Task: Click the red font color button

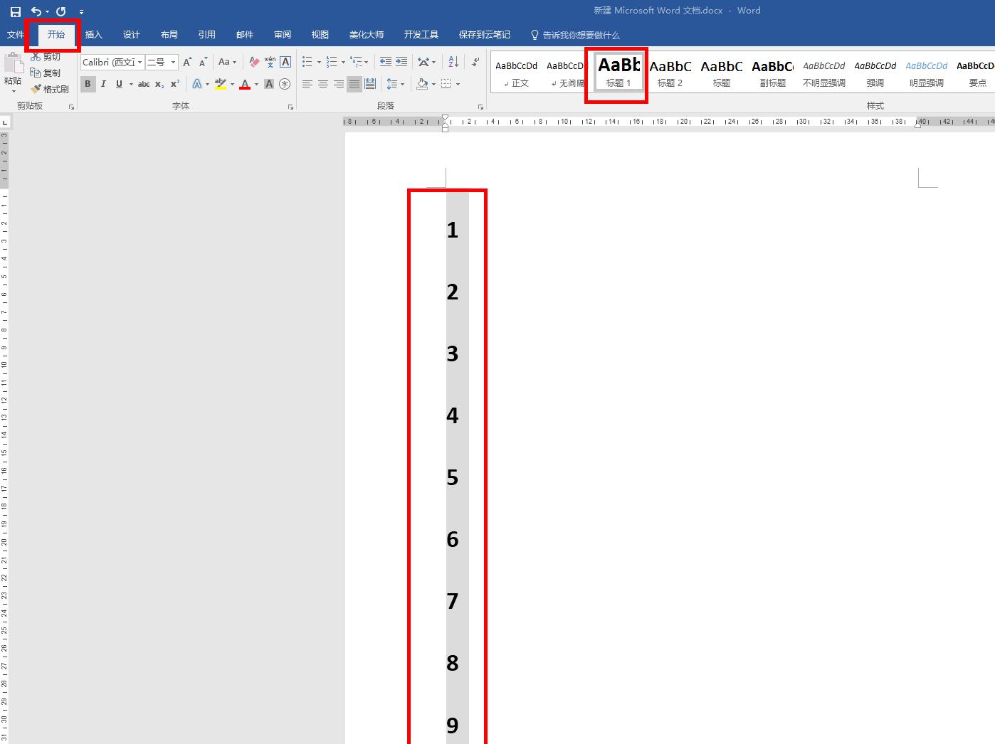Action: pyautogui.click(x=245, y=84)
